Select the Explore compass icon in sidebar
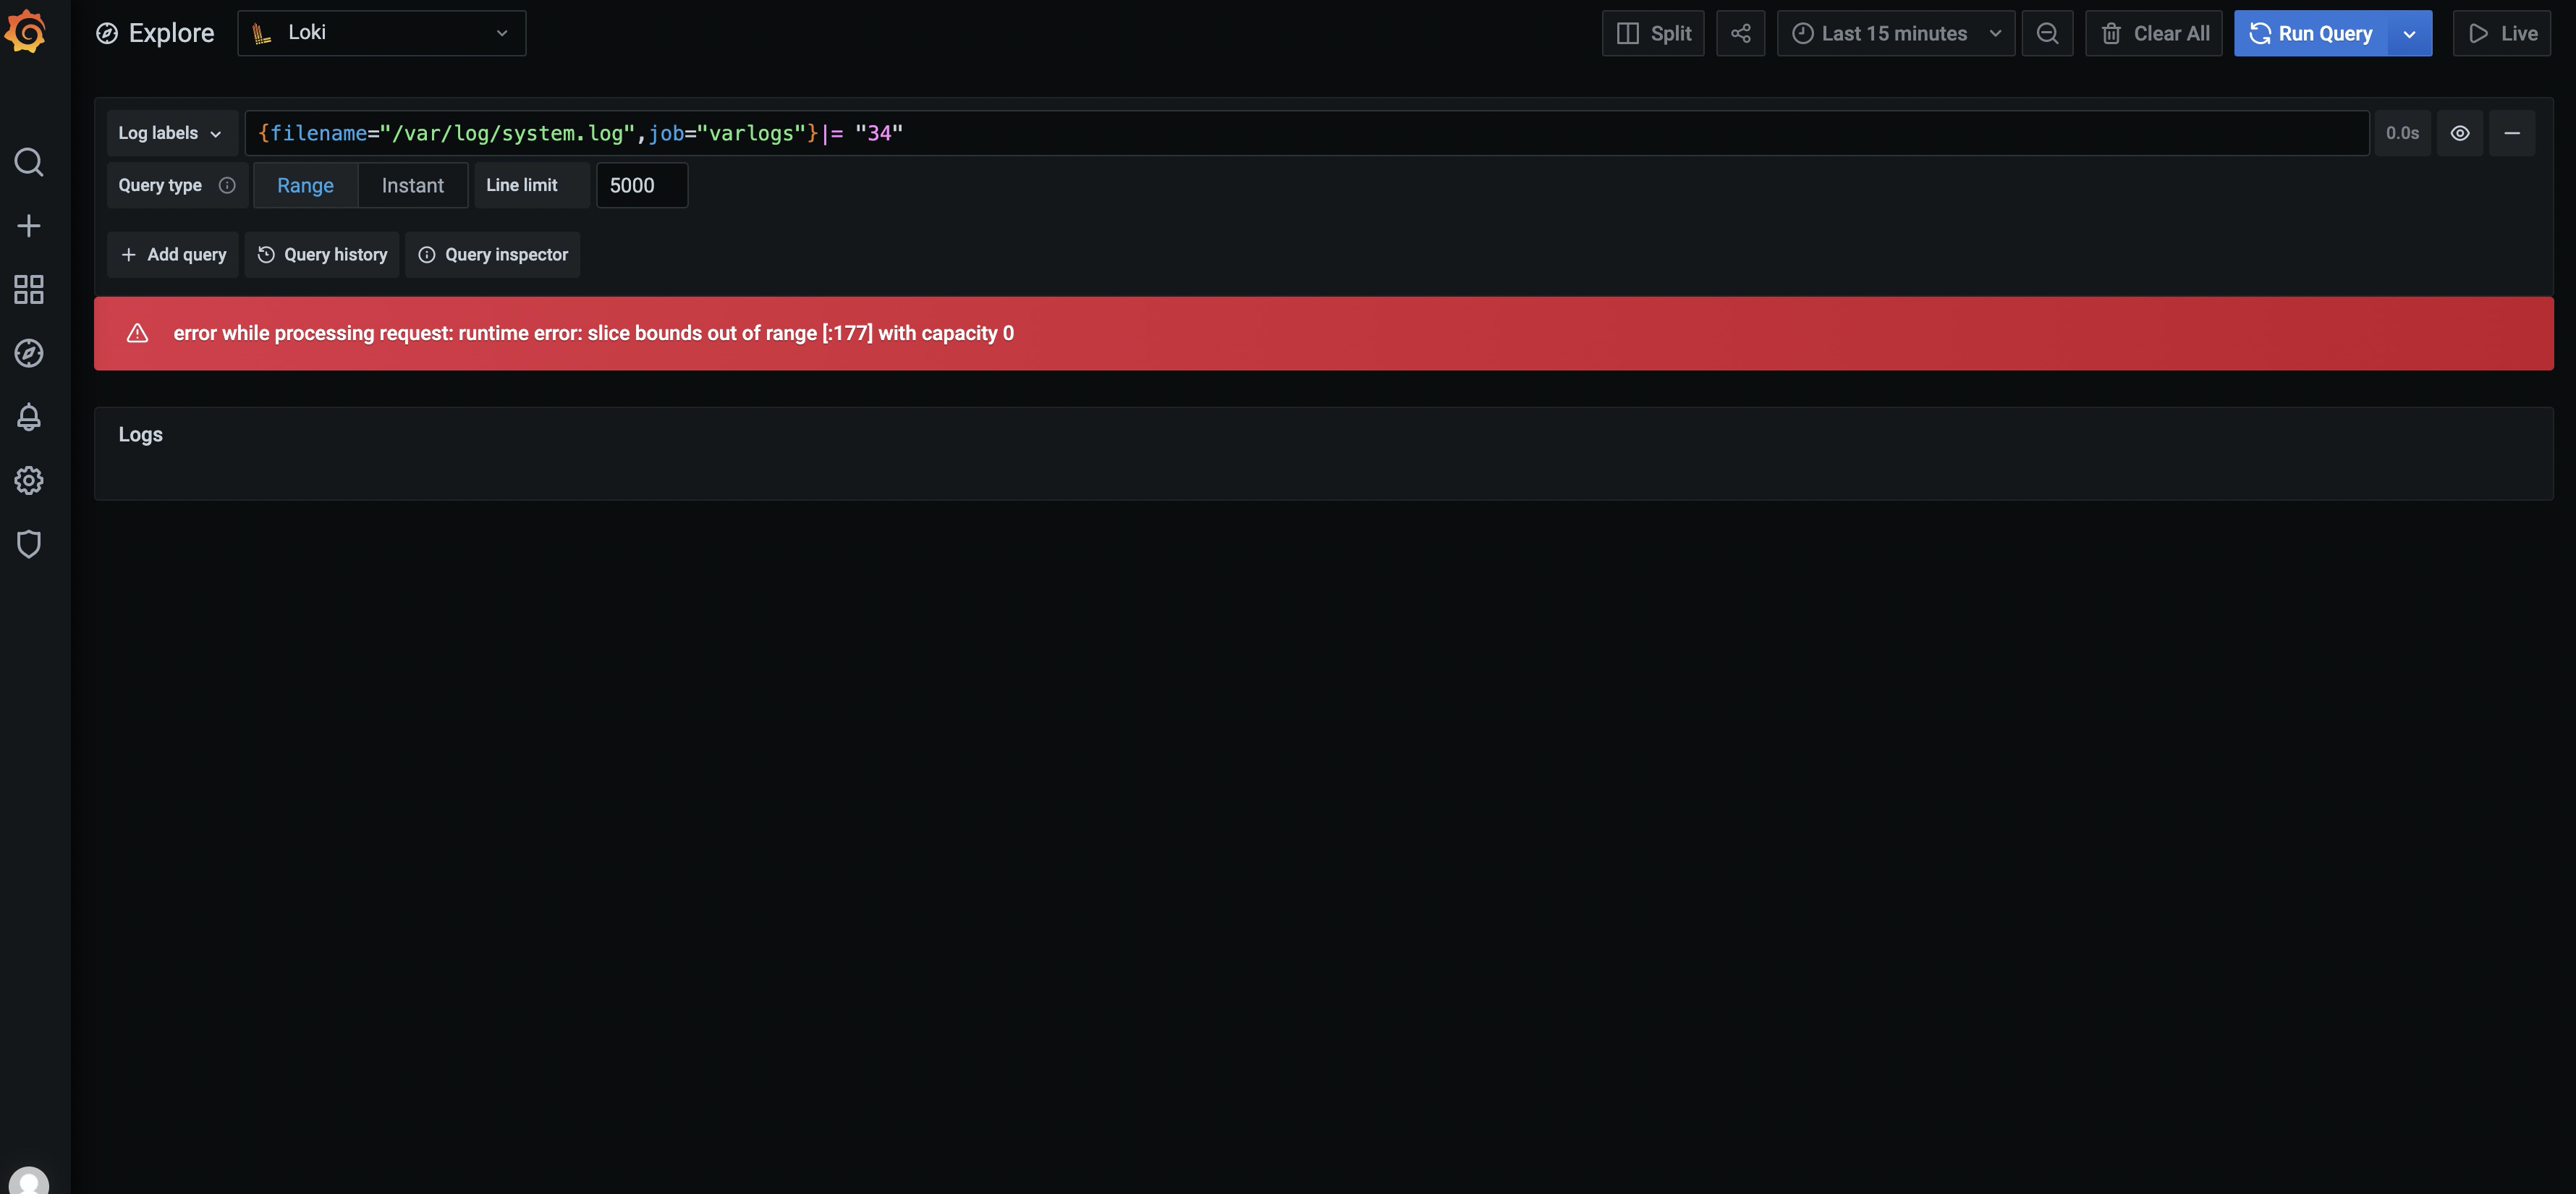The image size is (2576, 1194). click(29, 353)
